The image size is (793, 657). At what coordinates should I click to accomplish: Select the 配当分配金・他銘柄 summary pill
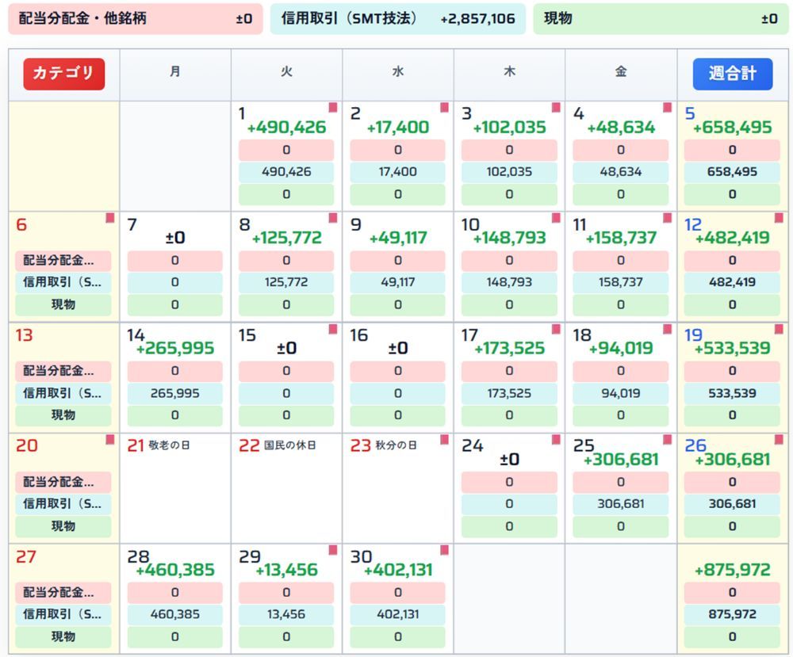(136, 19)
